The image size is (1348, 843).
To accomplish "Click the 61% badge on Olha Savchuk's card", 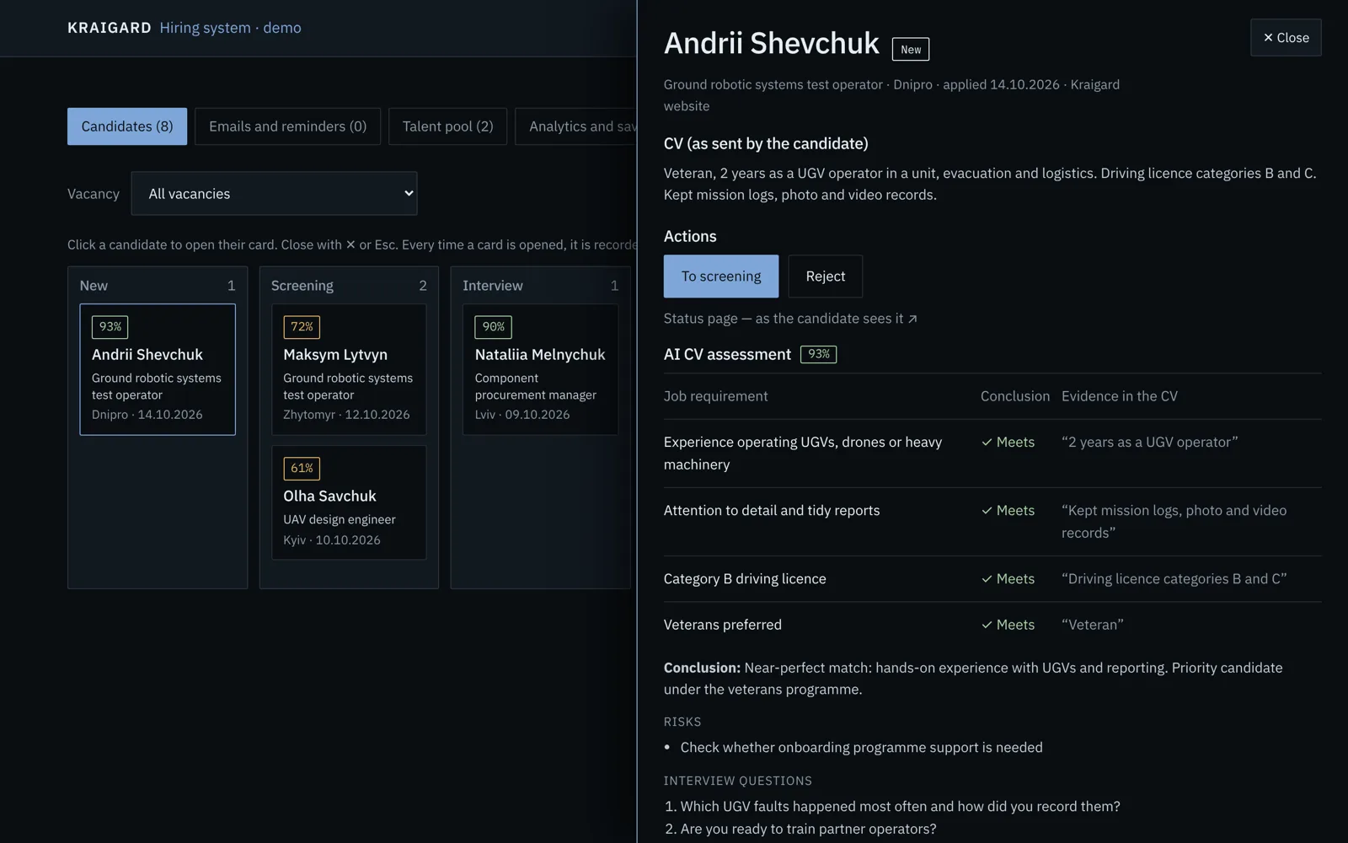I will click(x=302, y=468).
